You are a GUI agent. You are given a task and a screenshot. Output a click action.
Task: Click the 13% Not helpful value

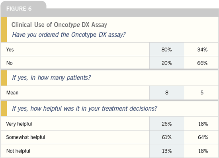[167, 151]
